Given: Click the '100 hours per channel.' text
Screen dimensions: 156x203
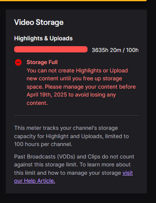Looking at the screenshot, I should click(x=43, y=144).
